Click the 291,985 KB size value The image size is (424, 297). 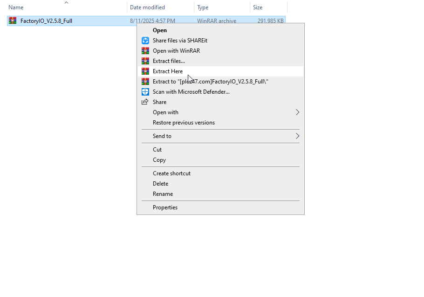point(271,21)
